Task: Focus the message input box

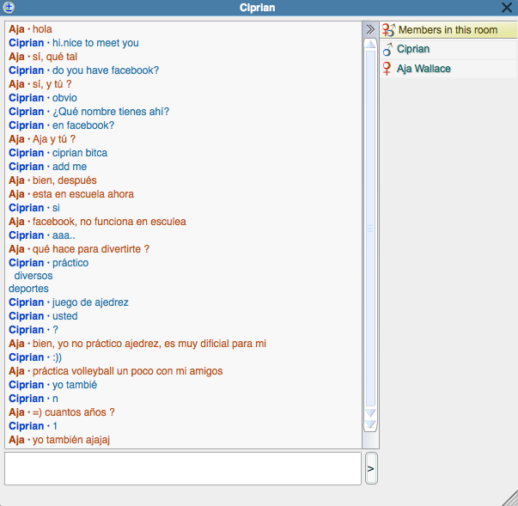Action: click(x=182, y=468)
